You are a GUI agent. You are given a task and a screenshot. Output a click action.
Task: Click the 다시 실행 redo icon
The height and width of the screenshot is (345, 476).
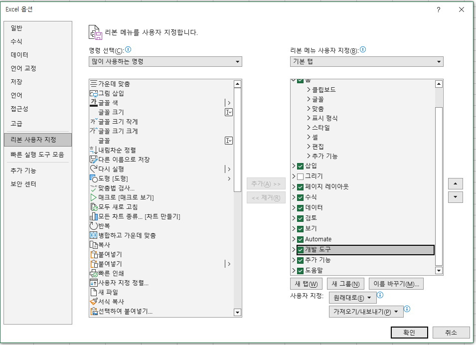coord(94,169)
